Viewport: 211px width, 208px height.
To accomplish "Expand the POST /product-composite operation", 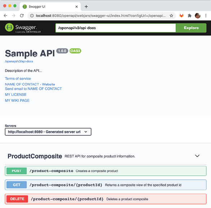I will click(106, 171).
